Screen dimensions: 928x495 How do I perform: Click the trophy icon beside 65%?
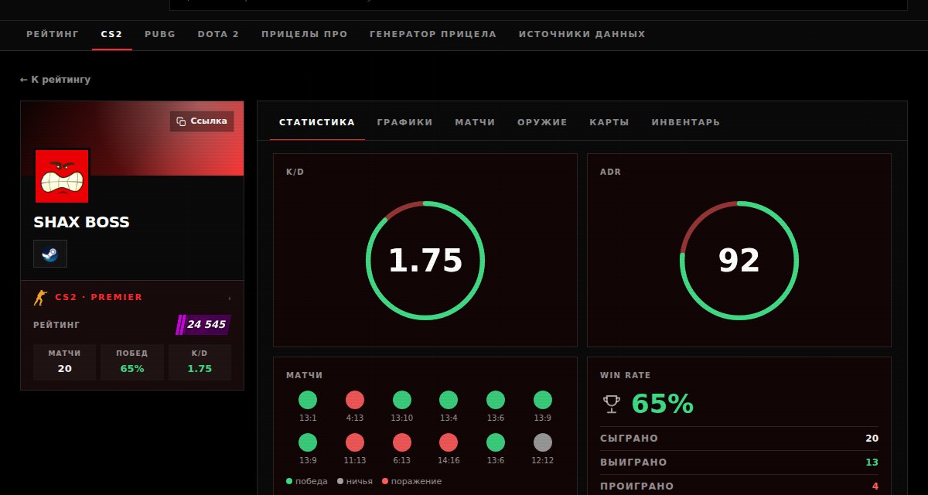pos(612,404)
